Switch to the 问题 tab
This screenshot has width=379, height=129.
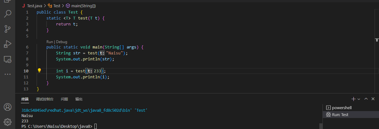pyautogui.click(x=64, y=99)
